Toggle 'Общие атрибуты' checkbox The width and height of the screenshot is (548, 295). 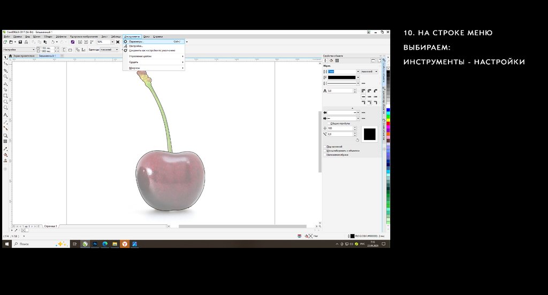point(329,123)
